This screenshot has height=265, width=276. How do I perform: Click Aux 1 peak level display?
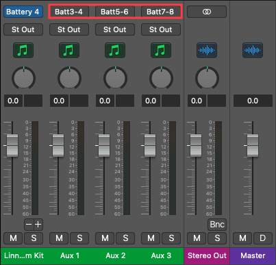(x=79, y=101)
